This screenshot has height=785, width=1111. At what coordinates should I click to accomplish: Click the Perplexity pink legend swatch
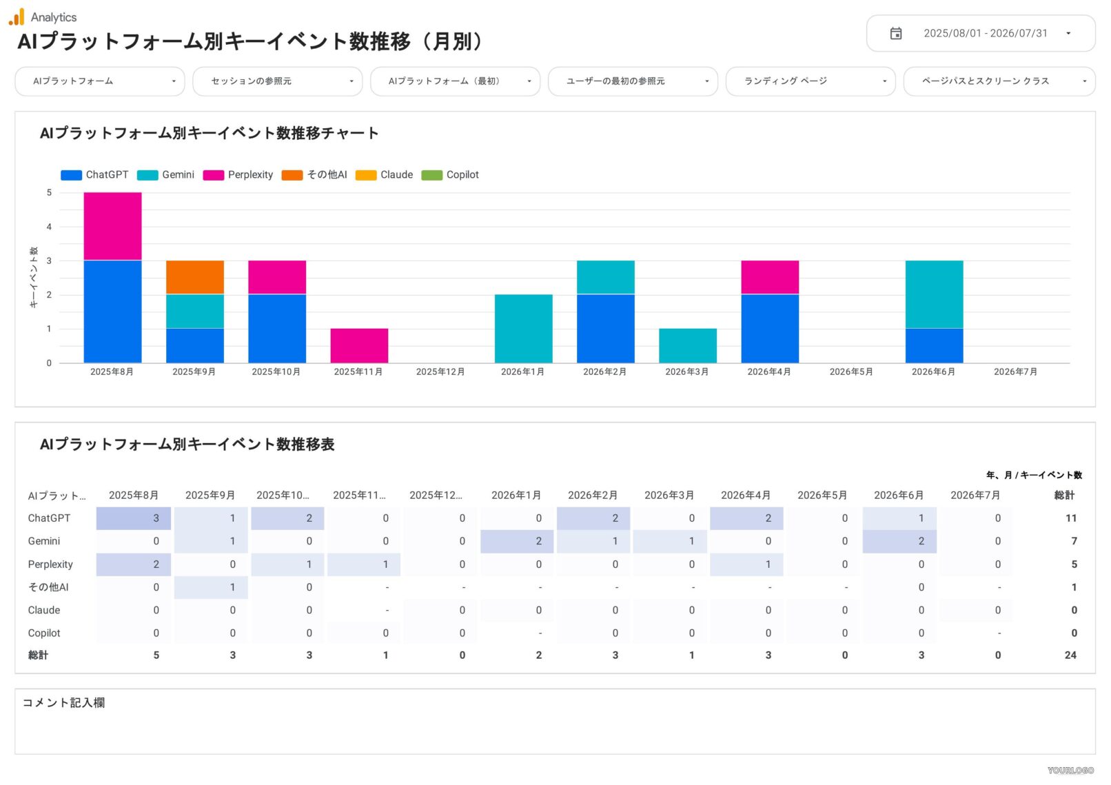pos(214,175)
